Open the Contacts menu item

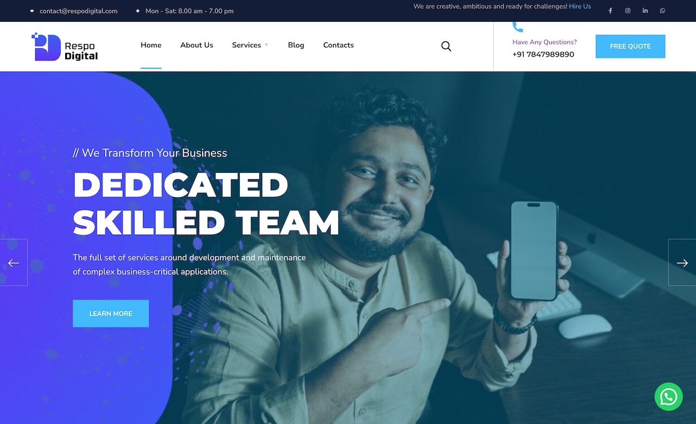[338, 45]
